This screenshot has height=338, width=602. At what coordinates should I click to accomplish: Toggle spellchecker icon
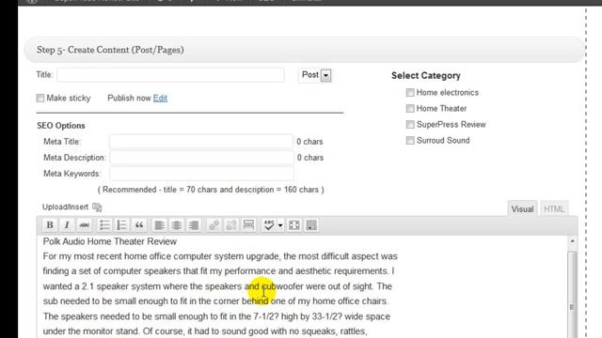click(269, 225)
